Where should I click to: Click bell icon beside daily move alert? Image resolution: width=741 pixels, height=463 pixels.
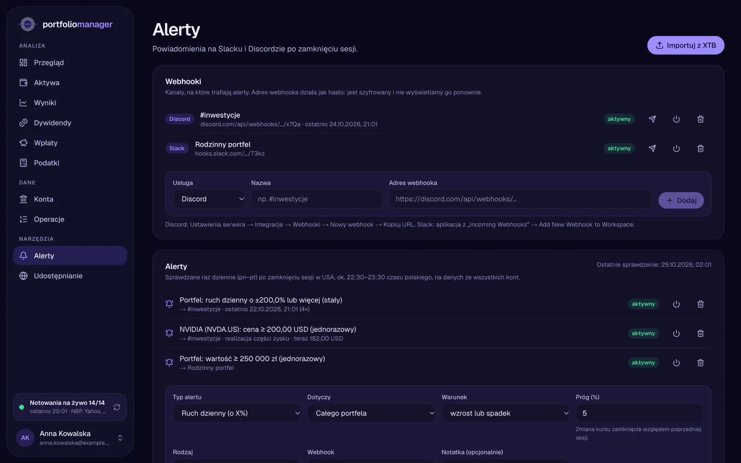pyautogui.click(x=170, y=304)
